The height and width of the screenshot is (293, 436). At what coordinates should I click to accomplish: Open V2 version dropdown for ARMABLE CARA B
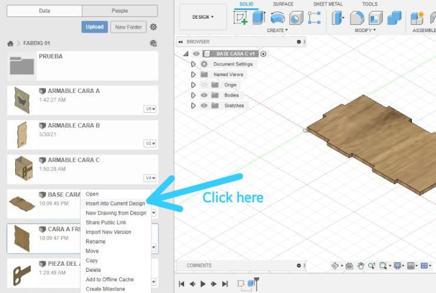150,143
